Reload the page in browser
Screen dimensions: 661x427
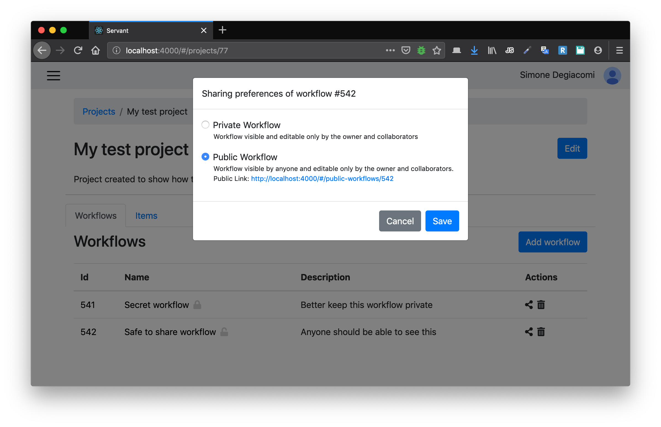(x=78, y=51)
